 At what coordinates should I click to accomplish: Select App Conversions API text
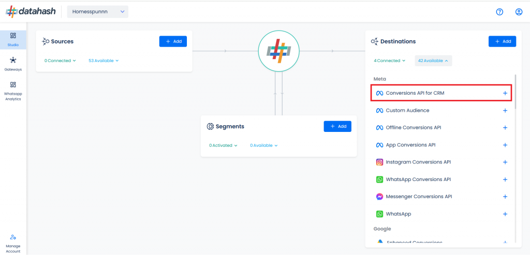(410, 145)
